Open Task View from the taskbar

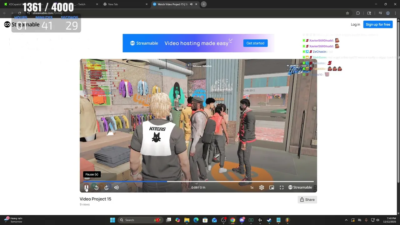[169, 220]
